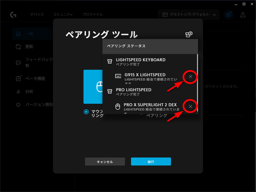Open the settings gear icon
The width and height of the screenshot is (256, 192).
coord(228,15)
